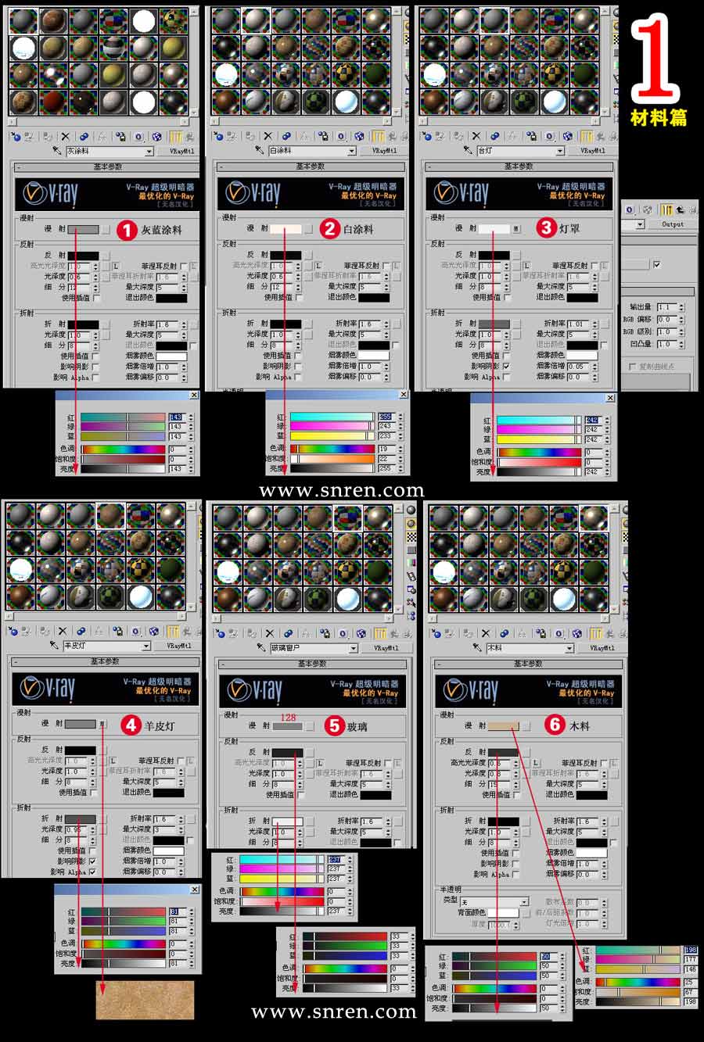
Task: Click gray 漫射 color swatch in 灰涂料 panel
Action: pyautogui.click(x=83, y=230)
